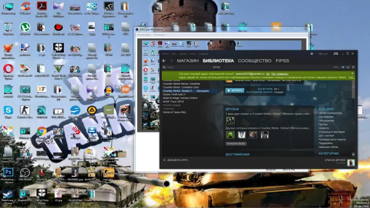Open the Центр сообщества link
The image size is (370, 208).
(x=330, y=113)
